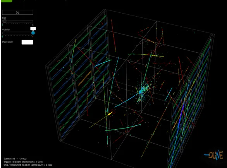
Task: Click the Trigger beam momentum text
Action: (23, 162)
